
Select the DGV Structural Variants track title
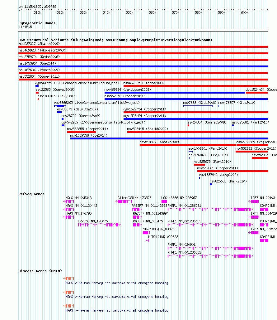[x=115, y=40]
